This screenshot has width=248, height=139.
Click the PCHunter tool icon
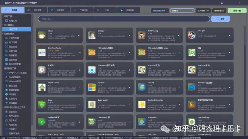(x=92, y=70)
